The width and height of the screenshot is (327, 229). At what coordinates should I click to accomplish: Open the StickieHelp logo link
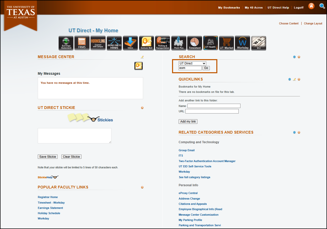pos(48,177)
